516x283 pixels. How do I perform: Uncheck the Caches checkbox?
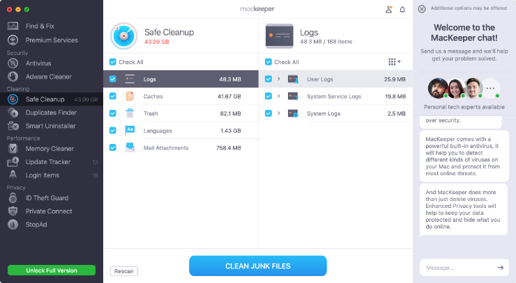tap(112, 96)
